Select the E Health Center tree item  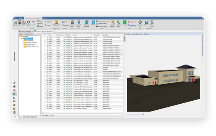click(x=28, y=39)
